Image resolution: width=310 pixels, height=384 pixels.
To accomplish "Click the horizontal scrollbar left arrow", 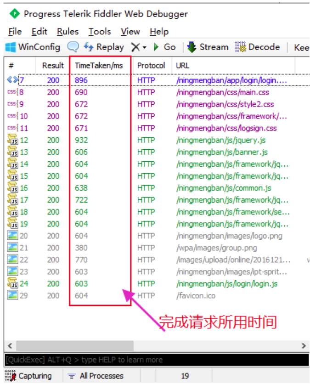I will [x=10, y=346].
